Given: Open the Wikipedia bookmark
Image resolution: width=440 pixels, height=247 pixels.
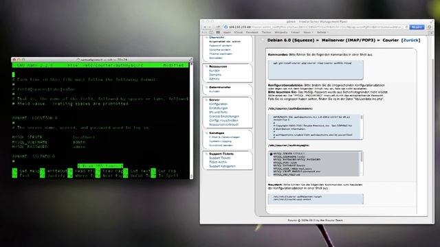Looking at the screenshot, I should click(281, 32).
